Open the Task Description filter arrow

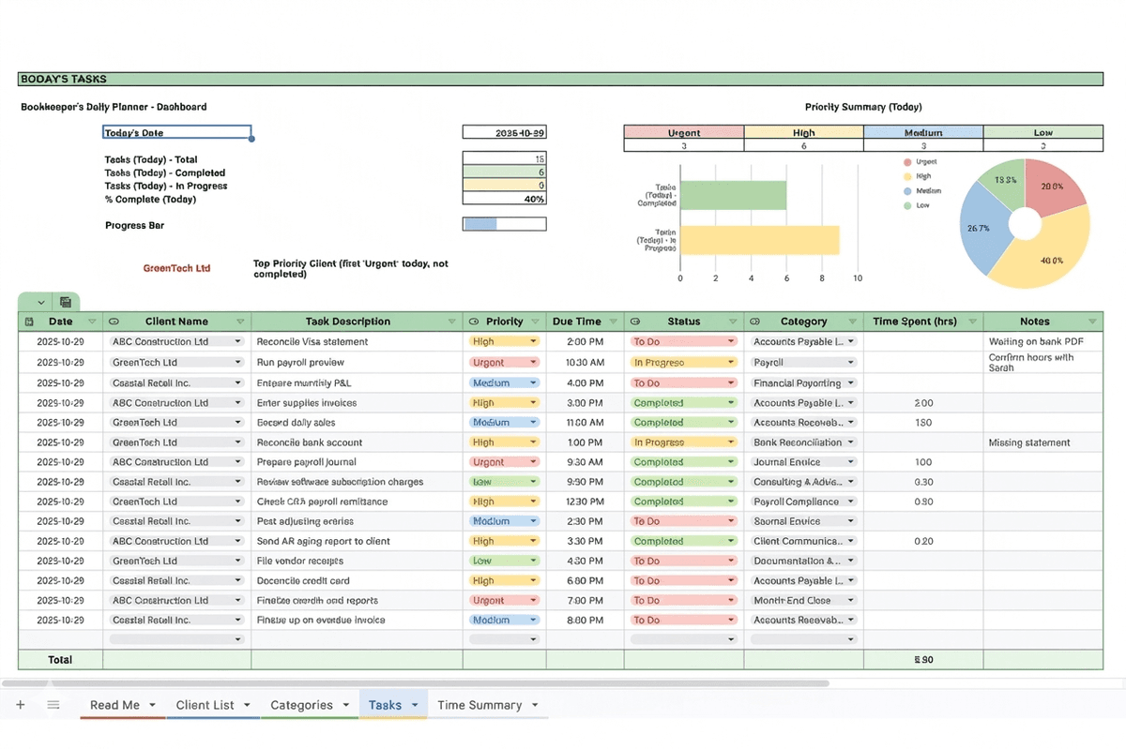[452, 322]
